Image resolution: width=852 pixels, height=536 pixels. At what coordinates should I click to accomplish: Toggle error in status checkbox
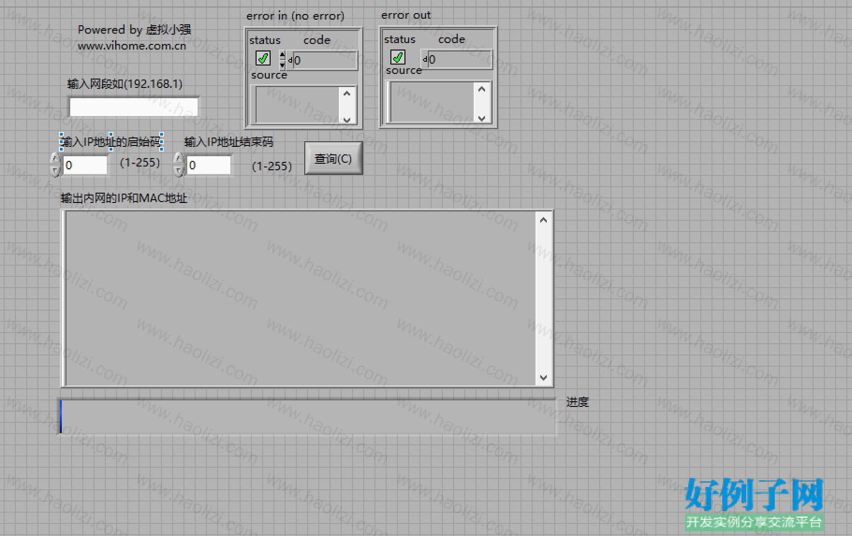coord(263,58)
